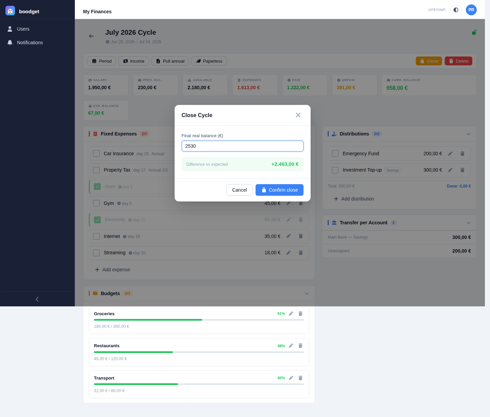This screenshot has height=417, width=490.
Task: Collapse the Transfer per Account chevron
Action: point(468,223)
